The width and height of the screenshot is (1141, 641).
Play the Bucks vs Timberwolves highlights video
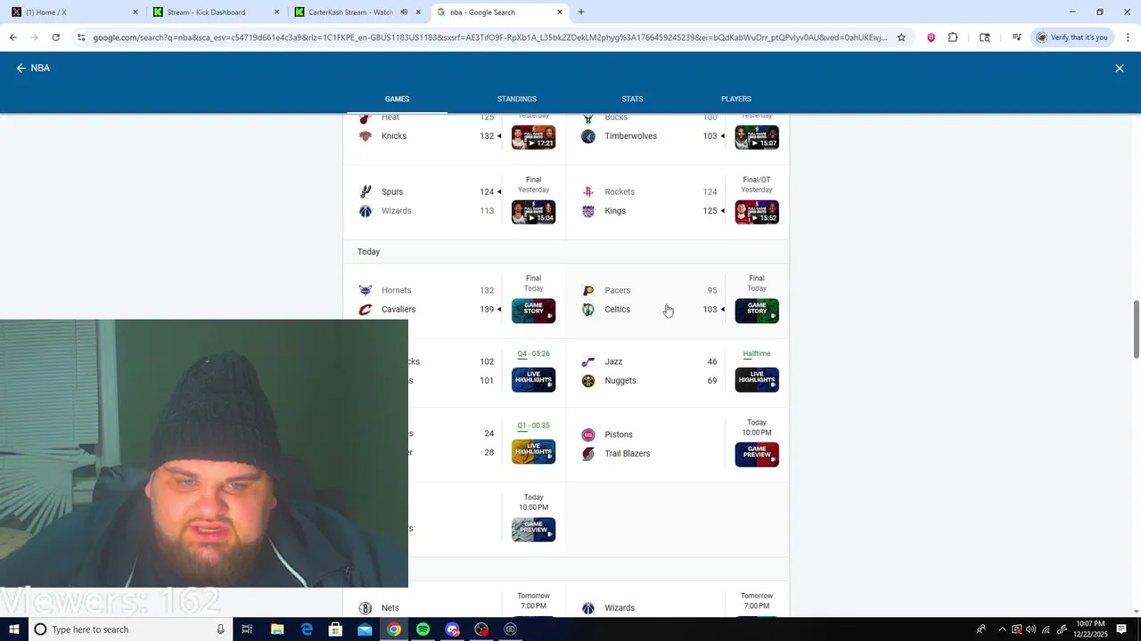pos(757,137)
